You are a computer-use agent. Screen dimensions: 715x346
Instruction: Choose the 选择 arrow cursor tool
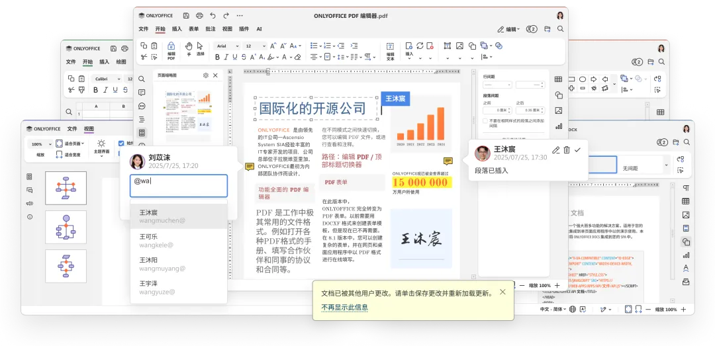(200, 46)
